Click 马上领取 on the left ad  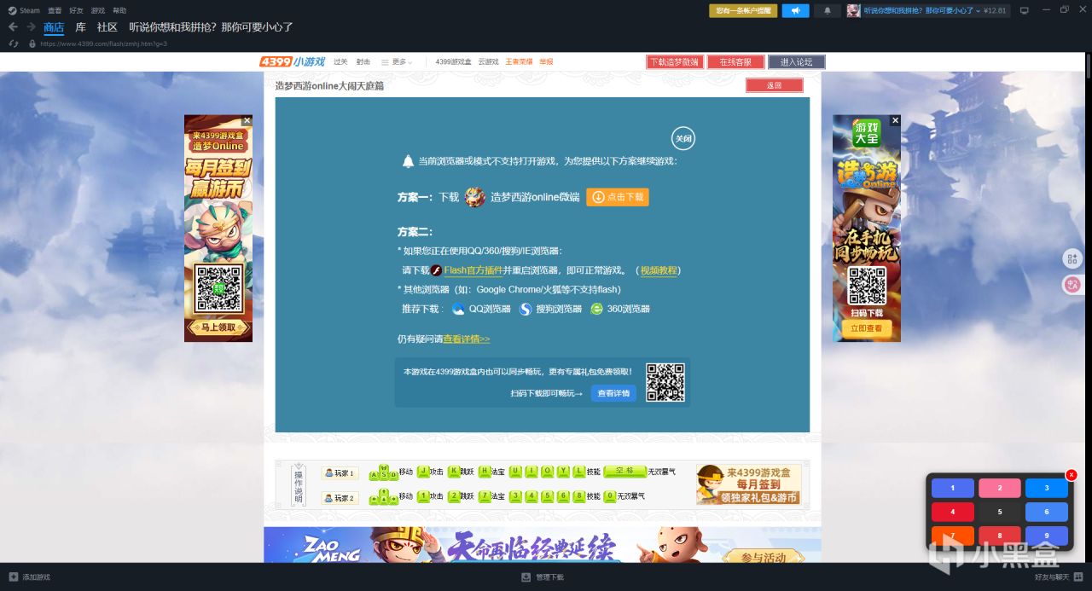(x=218, y=327)
